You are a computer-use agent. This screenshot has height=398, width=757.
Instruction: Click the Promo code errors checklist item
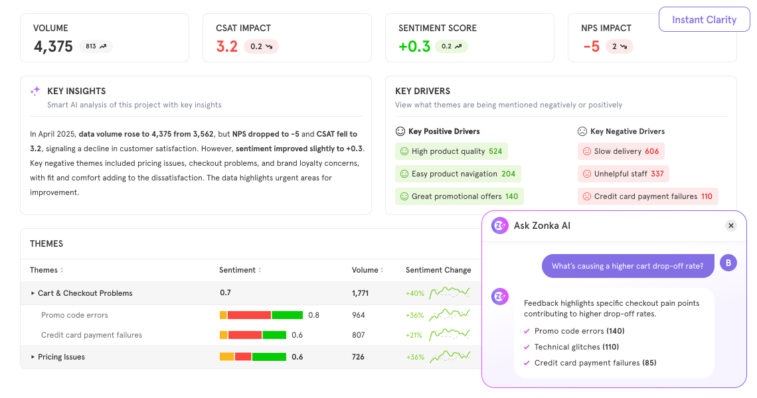pyautogui.click(x=579, y=331)
